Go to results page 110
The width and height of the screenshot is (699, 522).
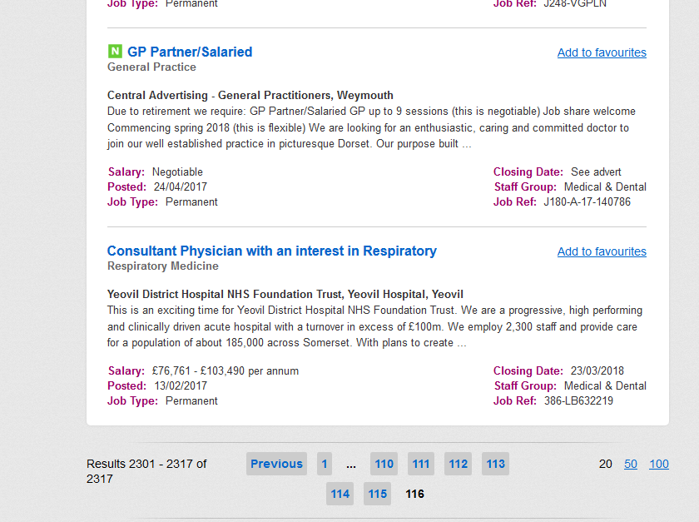(x=384, y=464)
